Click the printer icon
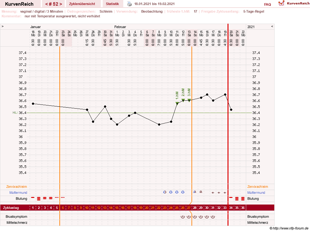Viewport: 310px width, 232px height. pos(129,4)
